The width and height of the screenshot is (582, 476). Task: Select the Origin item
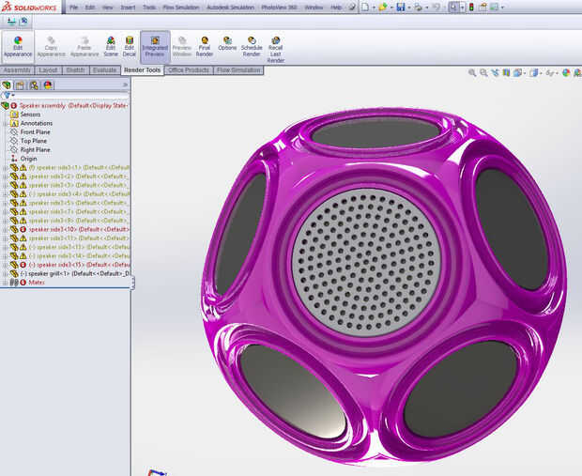[x=24, y=159]
